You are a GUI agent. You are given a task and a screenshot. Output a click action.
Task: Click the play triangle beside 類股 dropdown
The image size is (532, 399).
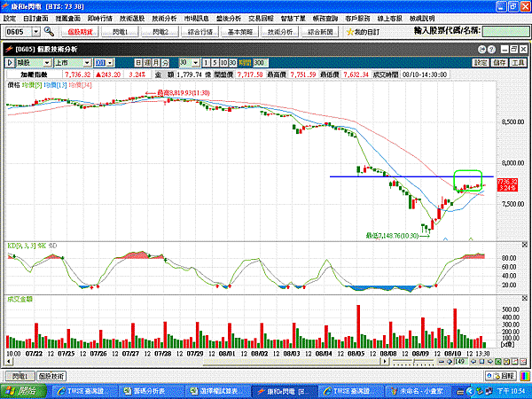pos(10,63)
